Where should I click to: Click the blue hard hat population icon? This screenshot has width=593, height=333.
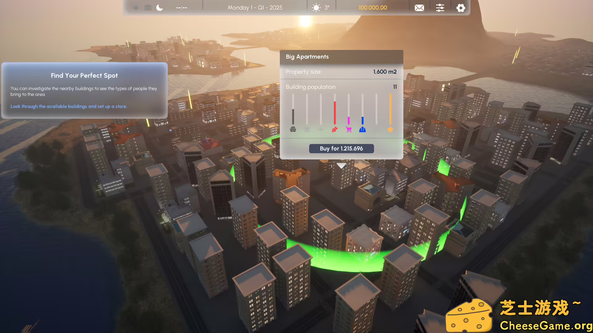[363, 129]
